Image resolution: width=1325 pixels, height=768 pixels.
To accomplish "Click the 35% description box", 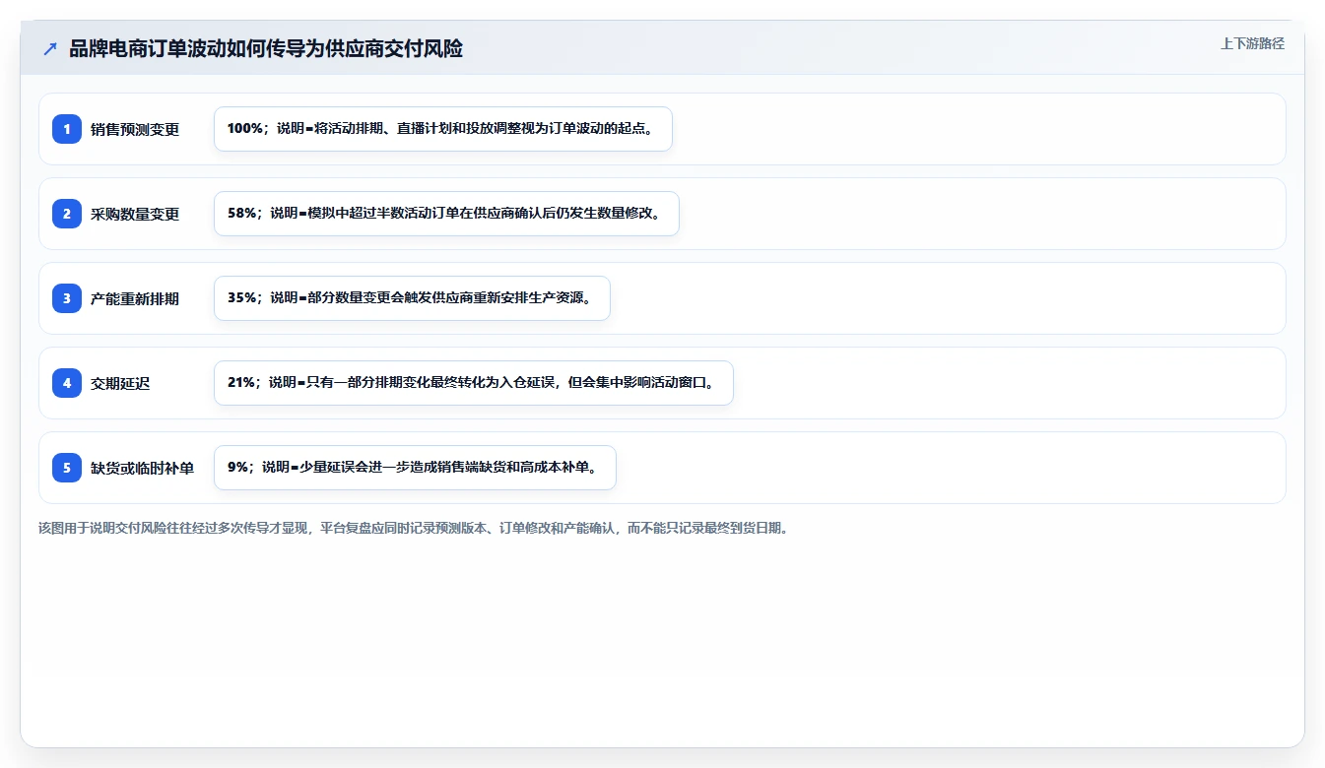I will [x=412, y=298].
